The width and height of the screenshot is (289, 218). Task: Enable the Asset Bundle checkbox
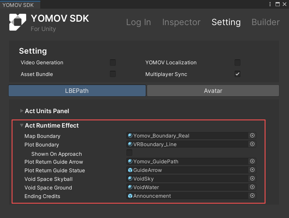click(113, 74)
